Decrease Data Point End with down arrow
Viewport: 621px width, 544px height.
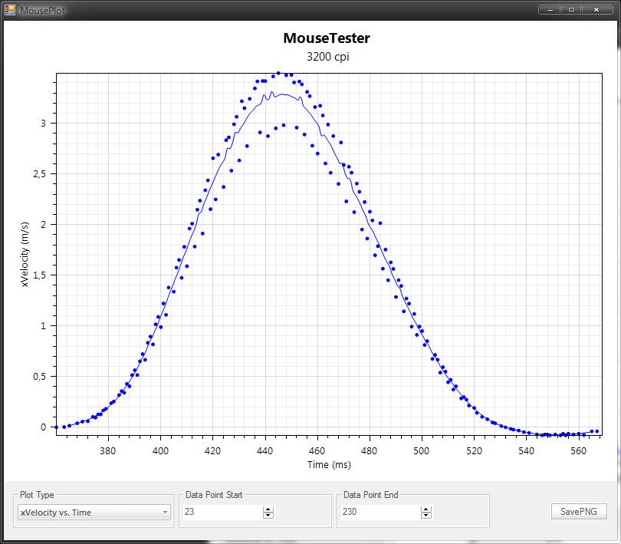426,516
